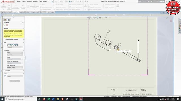
Task: Open the Windows Start menu
Action: click(2, 99)
